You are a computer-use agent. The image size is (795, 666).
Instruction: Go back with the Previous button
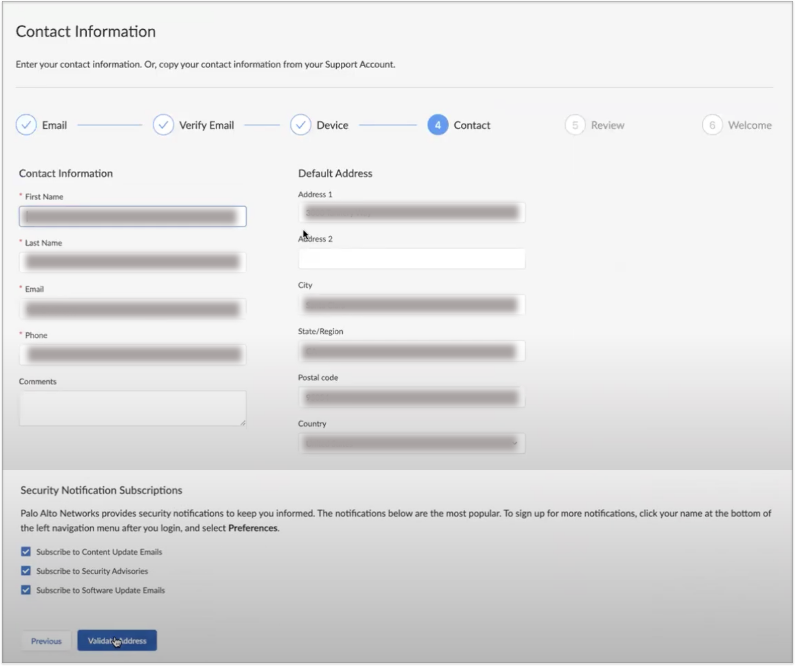coord(46,641)
